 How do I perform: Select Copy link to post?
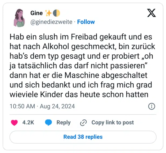click(112, 123)
